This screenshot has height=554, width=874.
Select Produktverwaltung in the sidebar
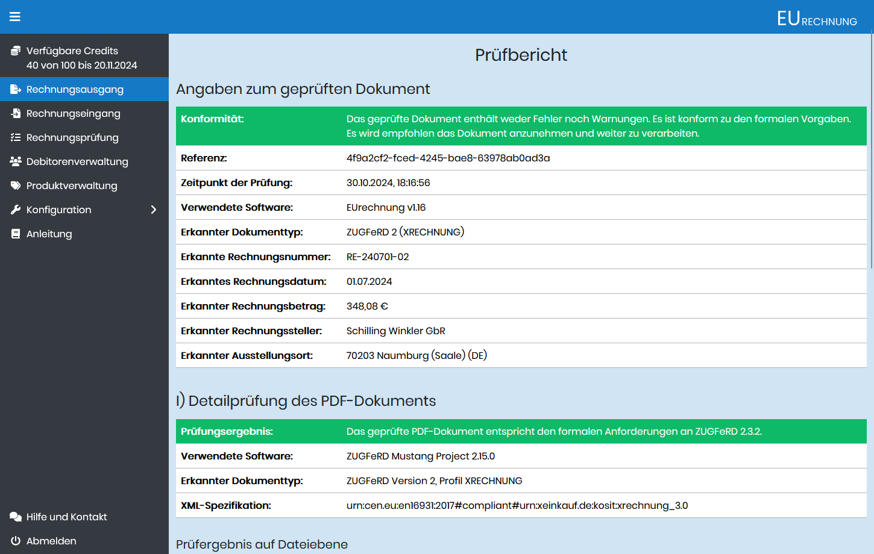click(x=84, y=185)
